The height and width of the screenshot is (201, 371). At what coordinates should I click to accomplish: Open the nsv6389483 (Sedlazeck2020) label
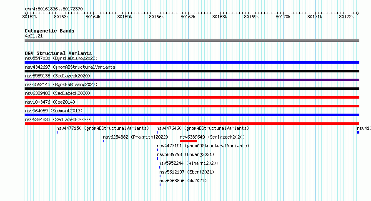(x=58, y=93)
